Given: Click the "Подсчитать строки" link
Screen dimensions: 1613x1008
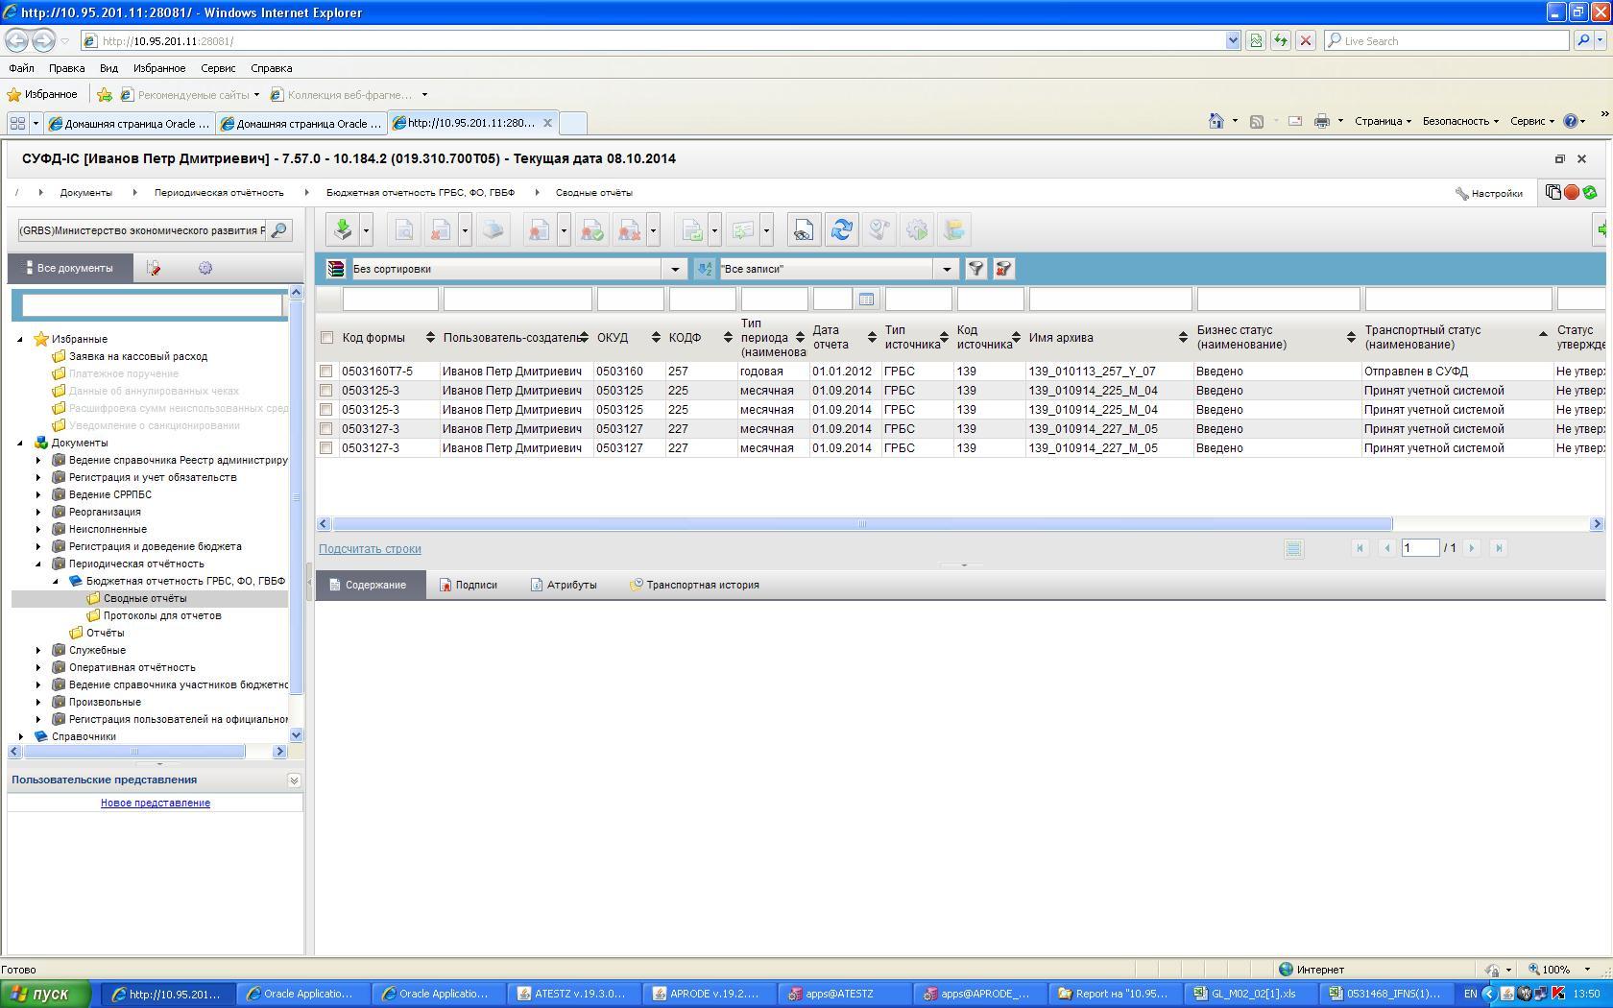Looking at the screenshot, I should (370, 549).
